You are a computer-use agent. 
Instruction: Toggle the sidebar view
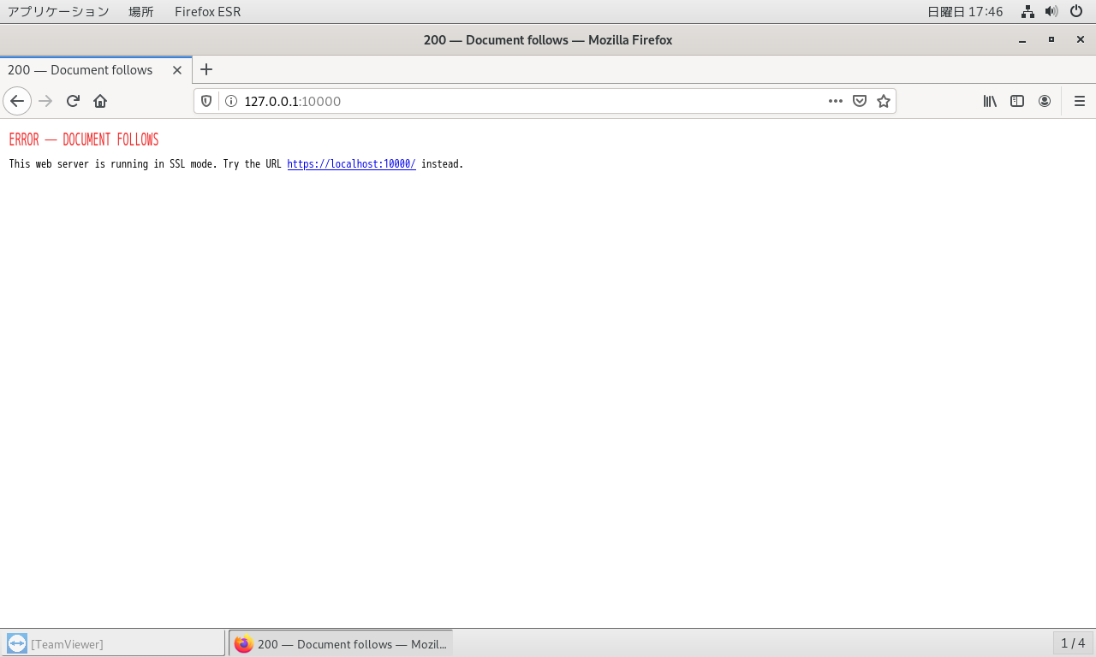(1017, 101)
